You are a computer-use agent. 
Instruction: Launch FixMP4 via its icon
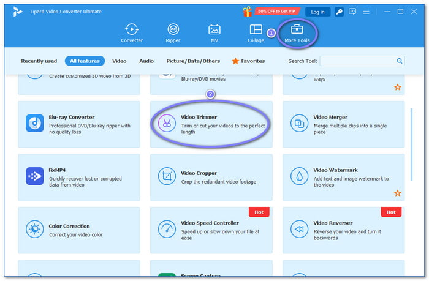click(x=35, y=176)
